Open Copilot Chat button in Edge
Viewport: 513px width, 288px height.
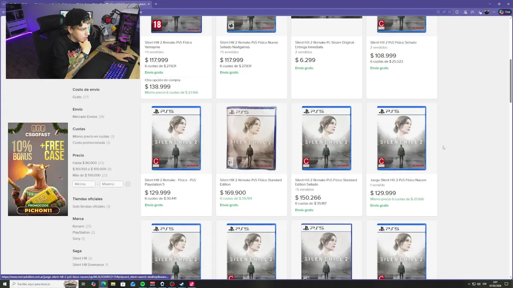[x=505, y=12]
